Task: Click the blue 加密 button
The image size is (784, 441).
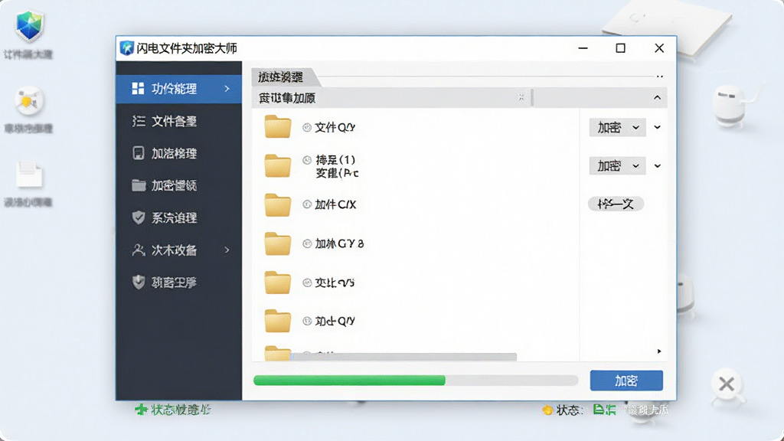Action: click(626, 381)
